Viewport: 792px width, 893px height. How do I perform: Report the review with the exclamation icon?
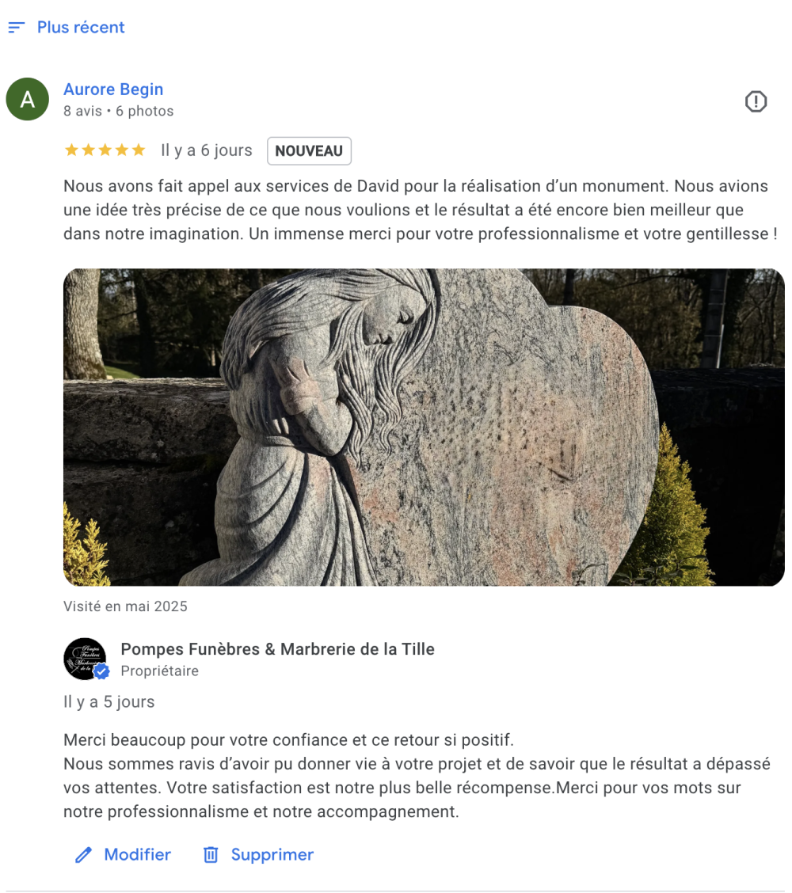coord(756,101)
